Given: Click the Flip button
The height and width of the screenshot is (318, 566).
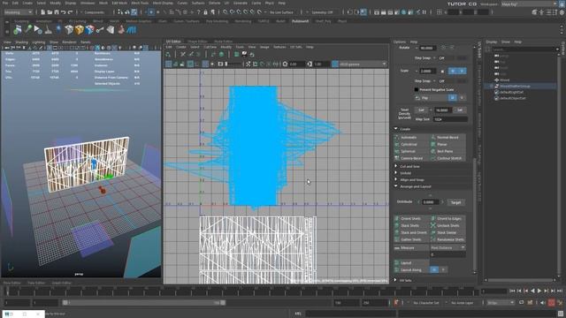Looking at the screenshot, I should coord(431,98).
